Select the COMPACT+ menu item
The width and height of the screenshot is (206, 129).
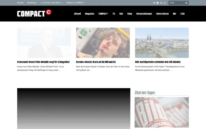(x=103, y=14)
